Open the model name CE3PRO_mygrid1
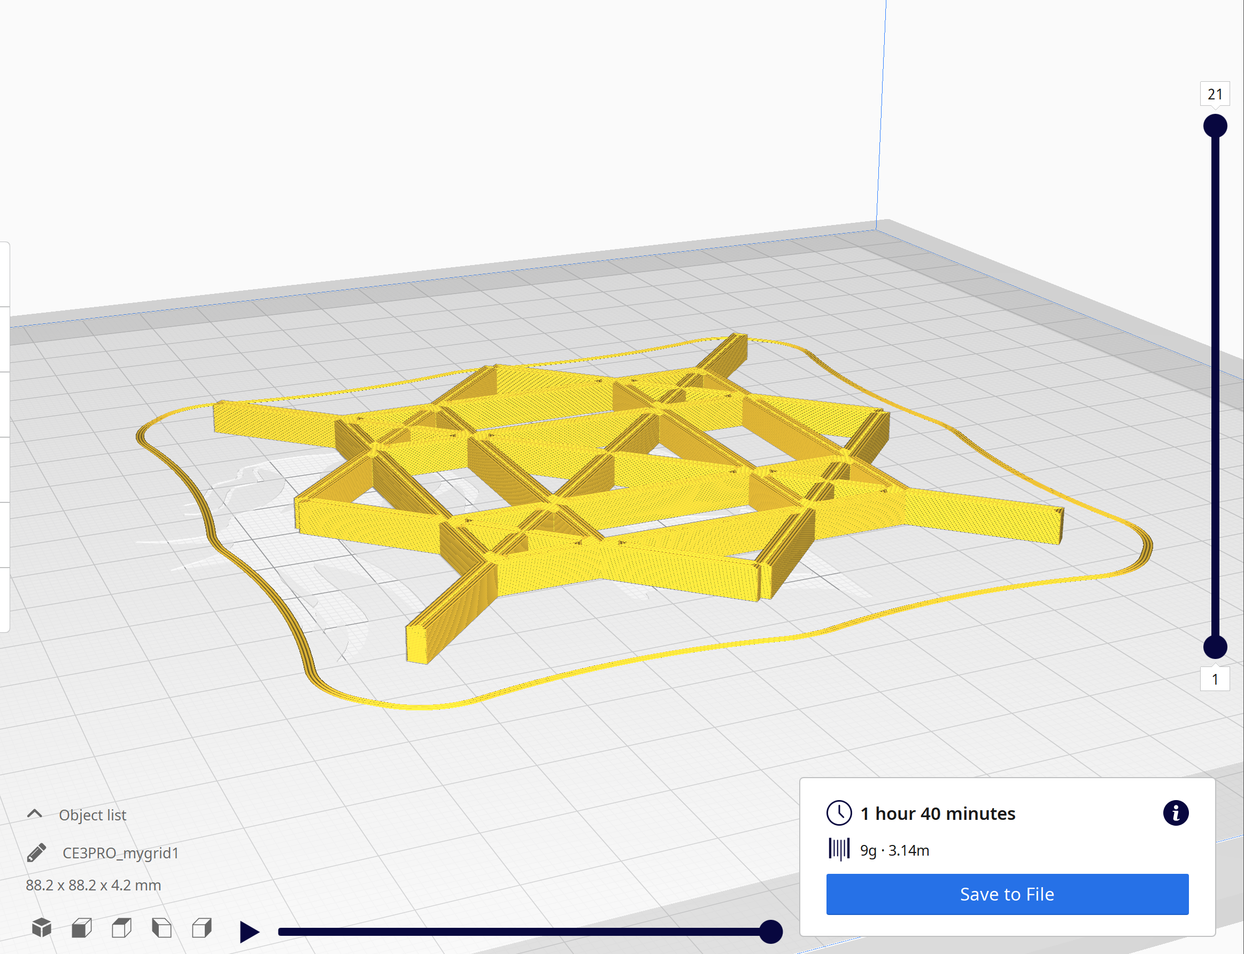1244x954 pixels. click(x=121, y=853)
